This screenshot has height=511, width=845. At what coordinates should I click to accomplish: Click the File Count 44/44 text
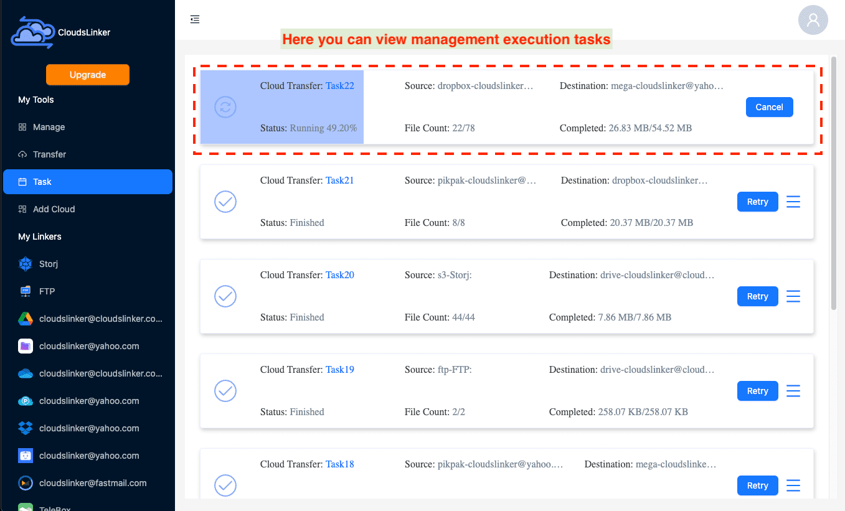[x=440, y=317]
